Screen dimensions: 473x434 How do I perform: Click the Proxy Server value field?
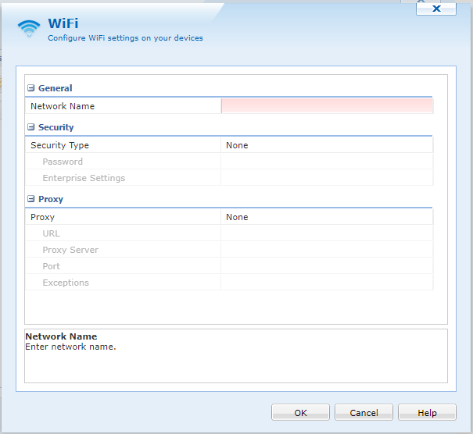tap(327, 250)
